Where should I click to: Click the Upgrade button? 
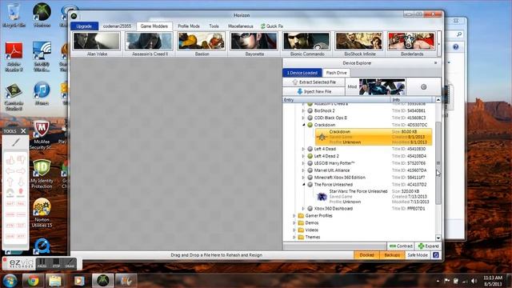click(x=84, y=26)
